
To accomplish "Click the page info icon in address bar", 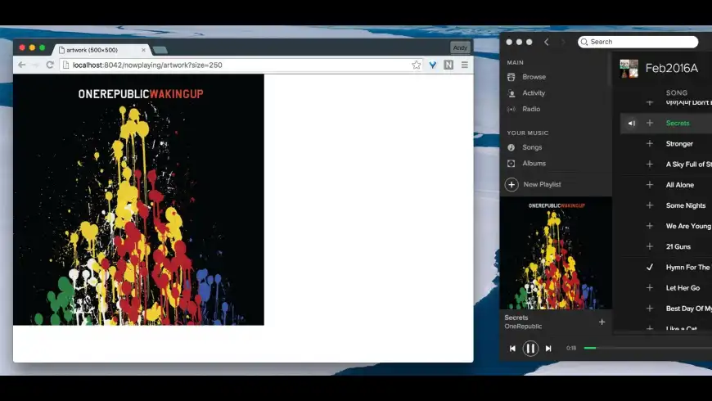I will coord(65,65).
